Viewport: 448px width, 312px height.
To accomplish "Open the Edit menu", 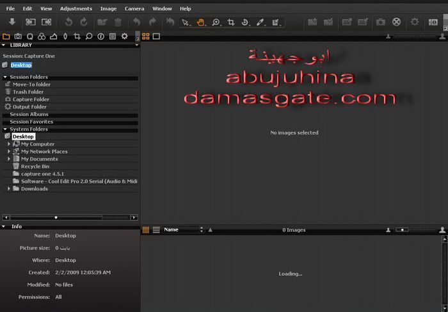I will tap(28, 8).
